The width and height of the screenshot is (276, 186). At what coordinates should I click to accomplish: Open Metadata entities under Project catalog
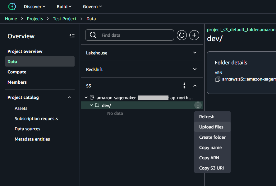coord(32,139)
